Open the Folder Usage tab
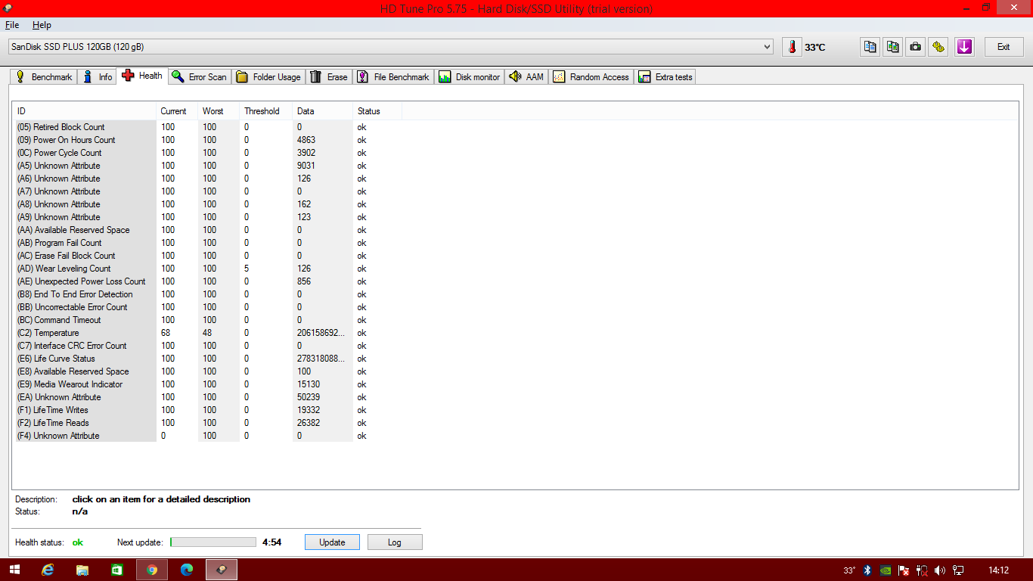Viewport: 1033px width, 581px height. [x=268, y=77]
